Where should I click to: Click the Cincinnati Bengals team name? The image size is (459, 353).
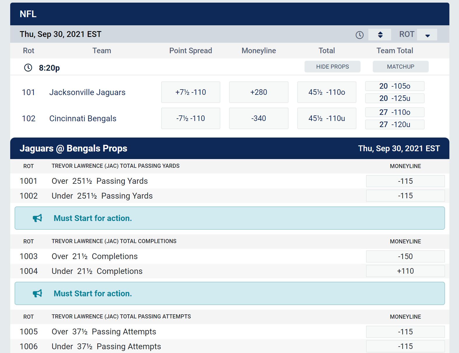[x=83, y=118]
